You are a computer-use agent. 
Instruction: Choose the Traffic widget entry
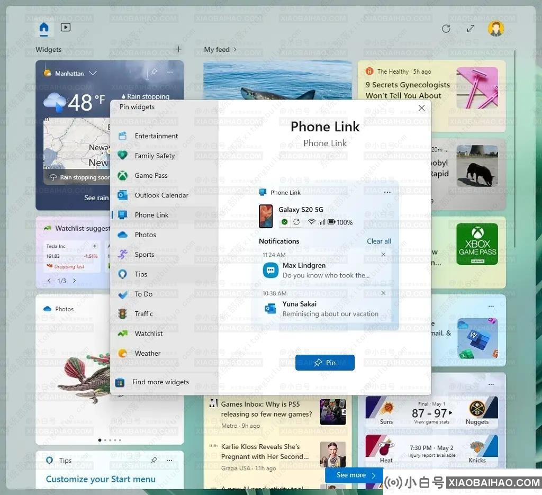(143, 314)
